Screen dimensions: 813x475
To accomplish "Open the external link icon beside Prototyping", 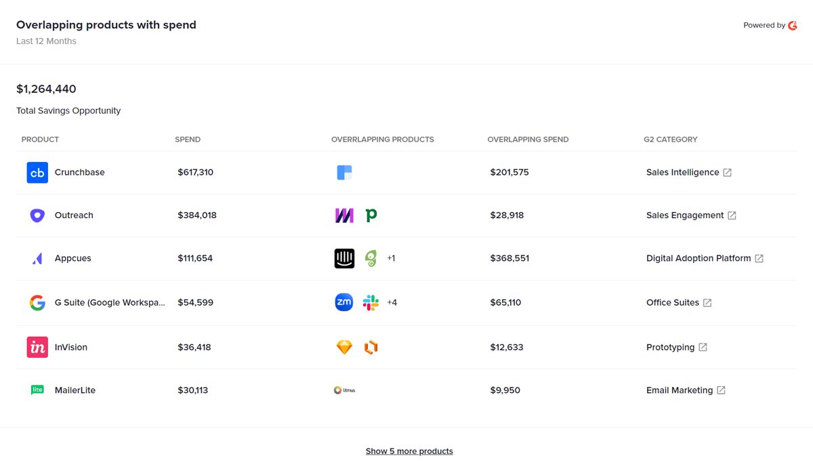I will tap(703, 348).
